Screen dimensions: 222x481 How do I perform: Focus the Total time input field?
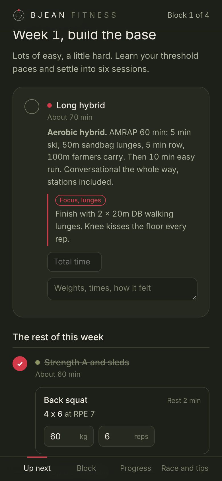75,262
